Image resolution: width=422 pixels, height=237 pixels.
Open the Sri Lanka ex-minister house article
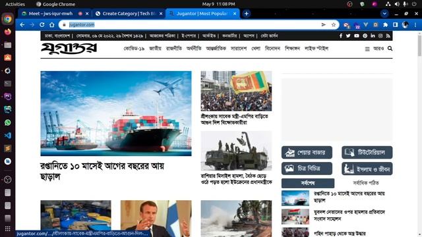(235, 119)
